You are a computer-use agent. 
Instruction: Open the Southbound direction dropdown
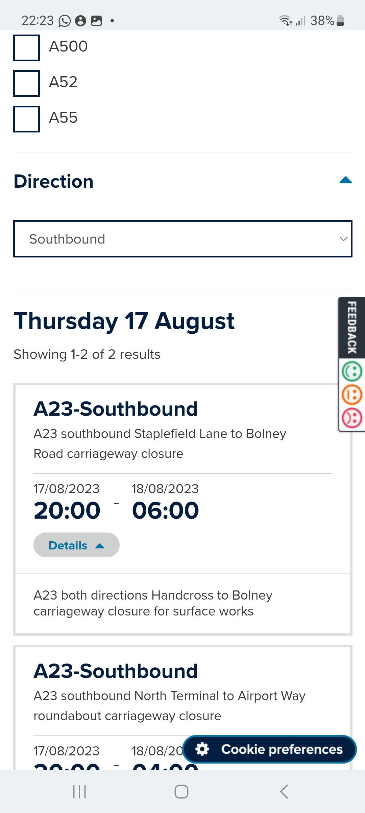click(183, 239)
